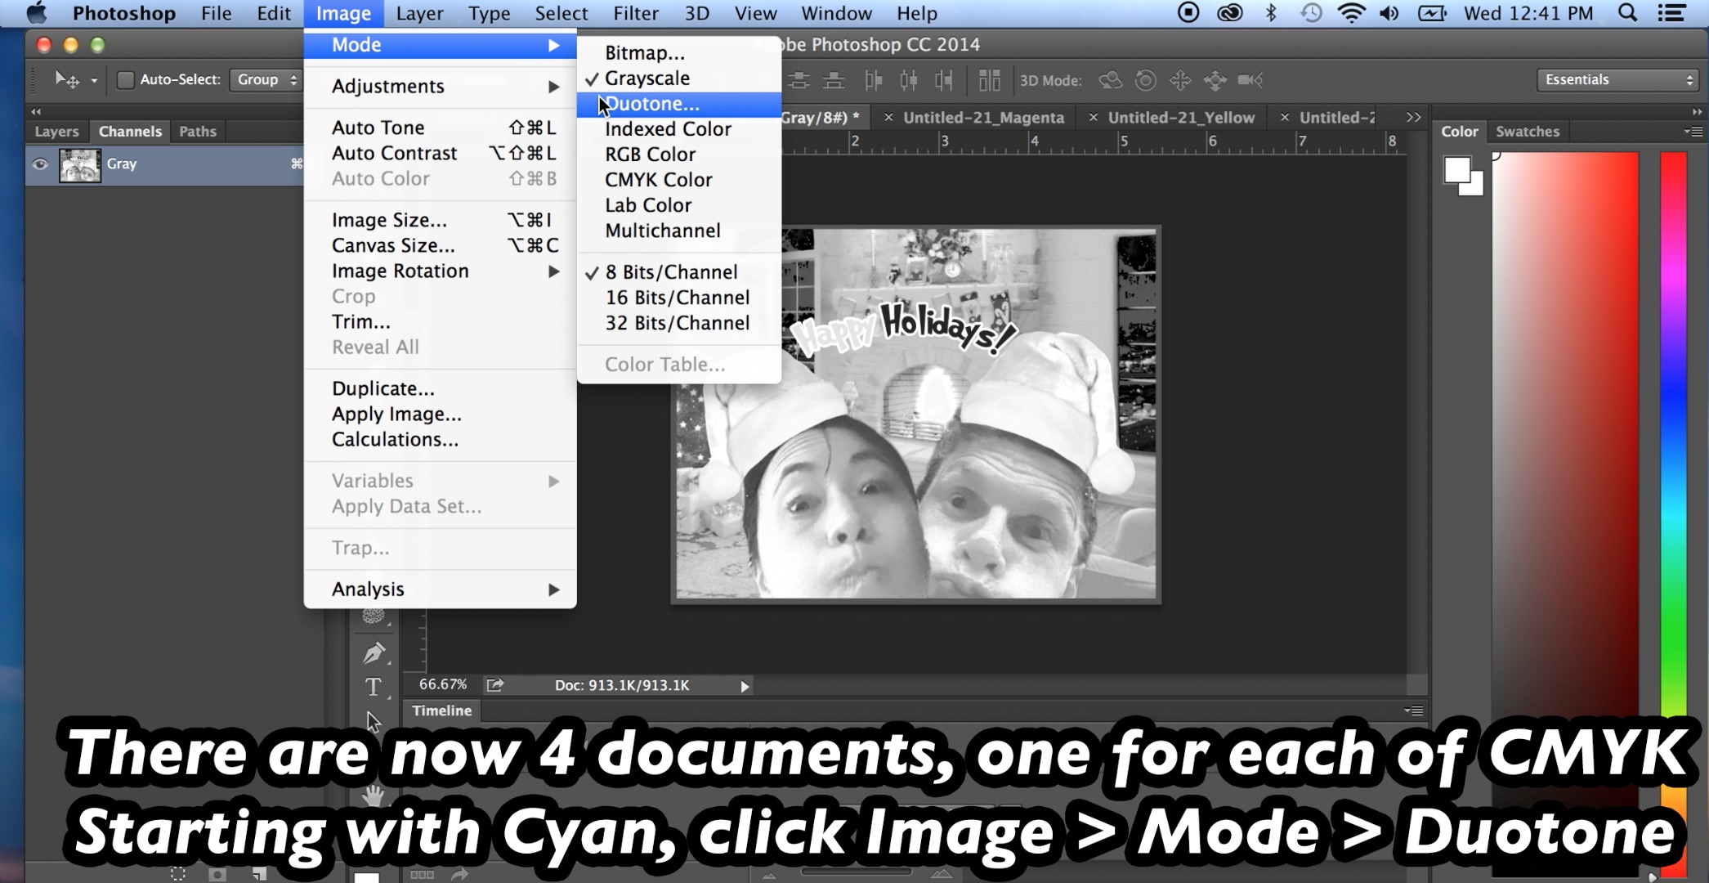Open the Color panel flyout menu
This screenshot has height=883, width=1709.
[1693, 132]
